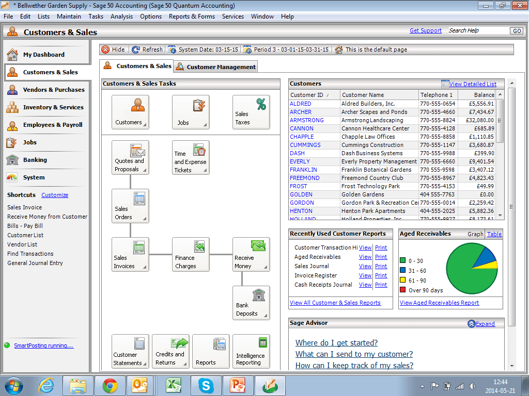Viewport: 529px width, 396px height.
Task: Open the Bank Deposits icon
Action: pos(251,303)
